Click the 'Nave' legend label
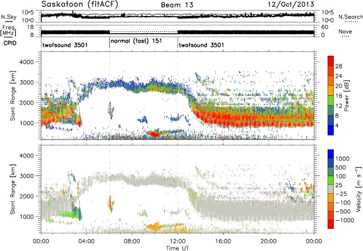Viewport: 363px width, 251px height. (x=345, y=32)
